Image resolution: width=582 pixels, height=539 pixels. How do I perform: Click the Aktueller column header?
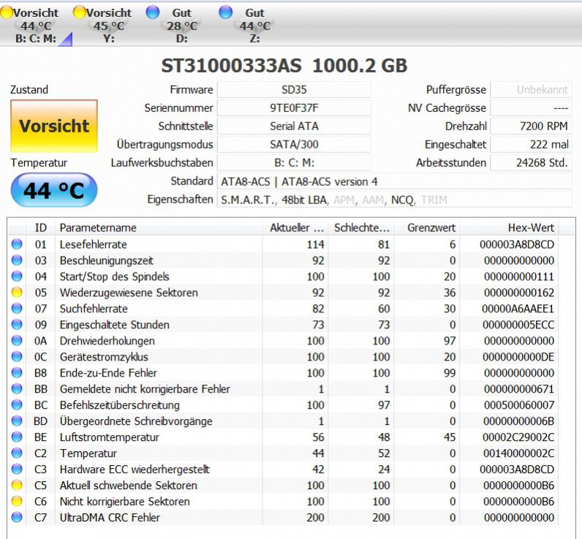click(x=295, y=227)
